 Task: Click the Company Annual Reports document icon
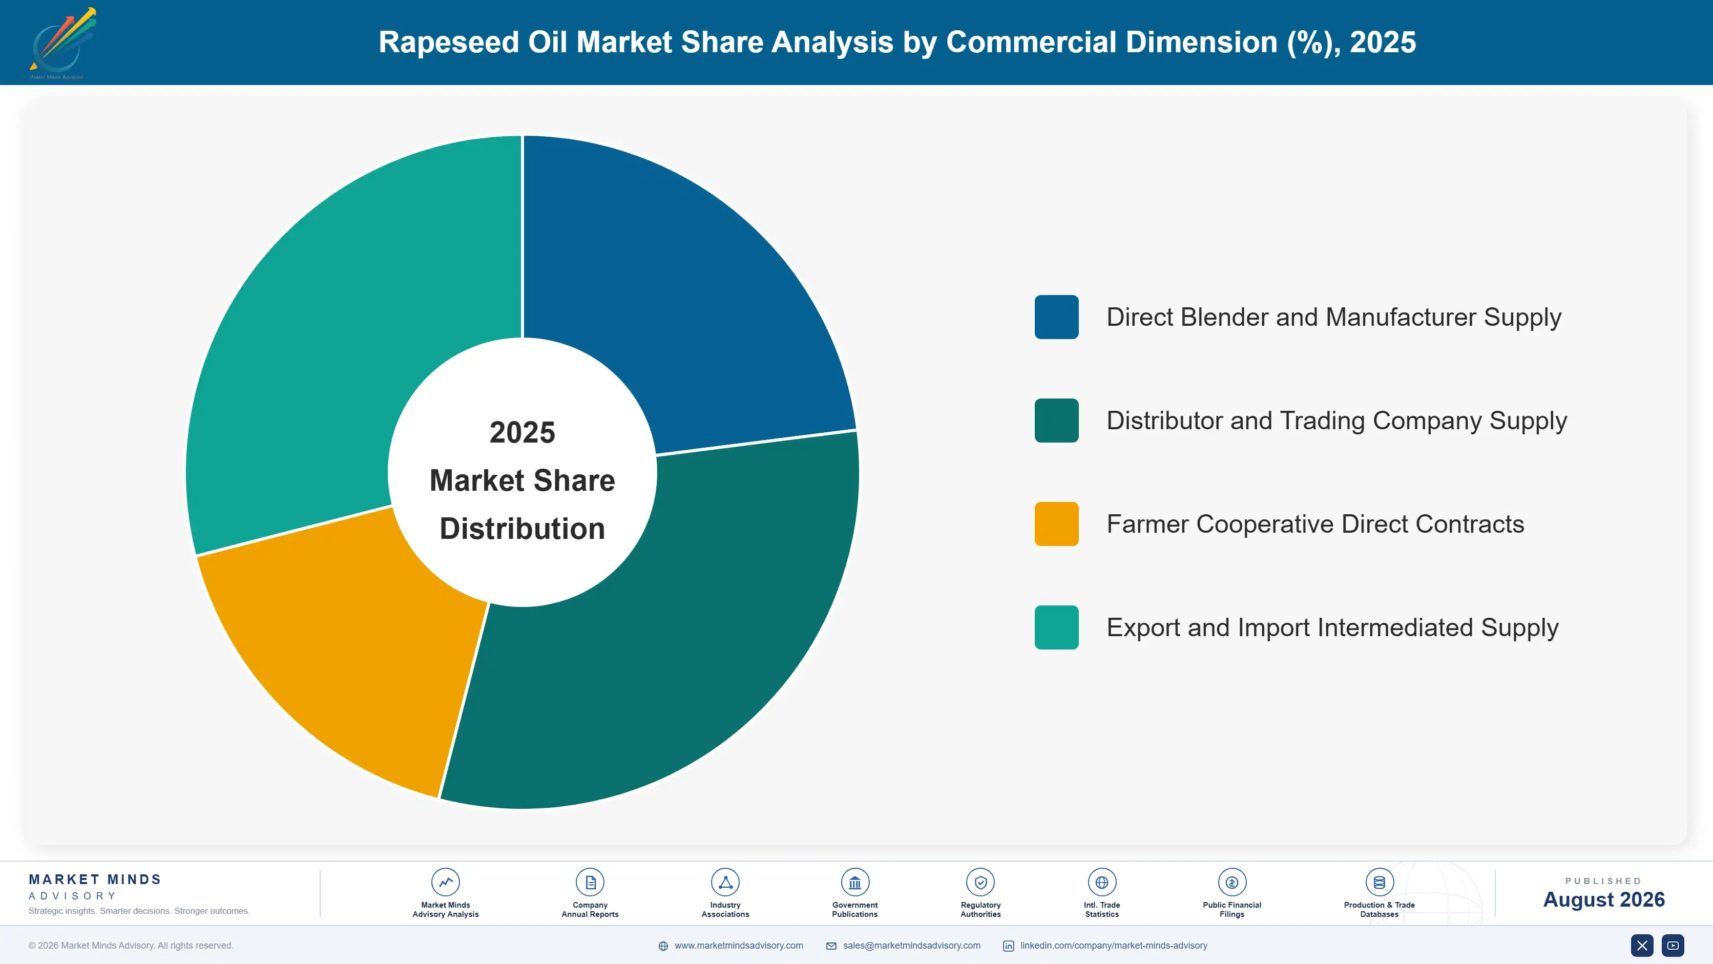[x=590, y=882]
